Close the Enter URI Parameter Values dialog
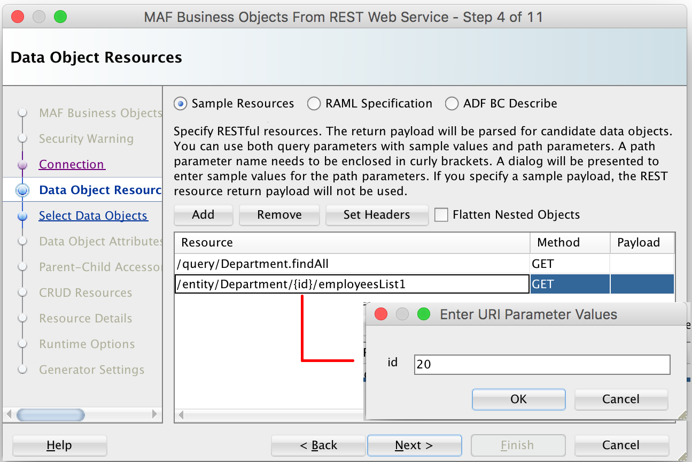This screenshot has height=462, width=692. coord(381,314)
